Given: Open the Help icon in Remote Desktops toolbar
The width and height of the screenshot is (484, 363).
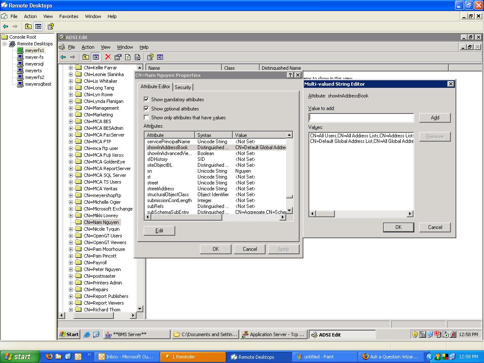Looking at the screenshot, I should pyautogui.click(x=50, y=26).
